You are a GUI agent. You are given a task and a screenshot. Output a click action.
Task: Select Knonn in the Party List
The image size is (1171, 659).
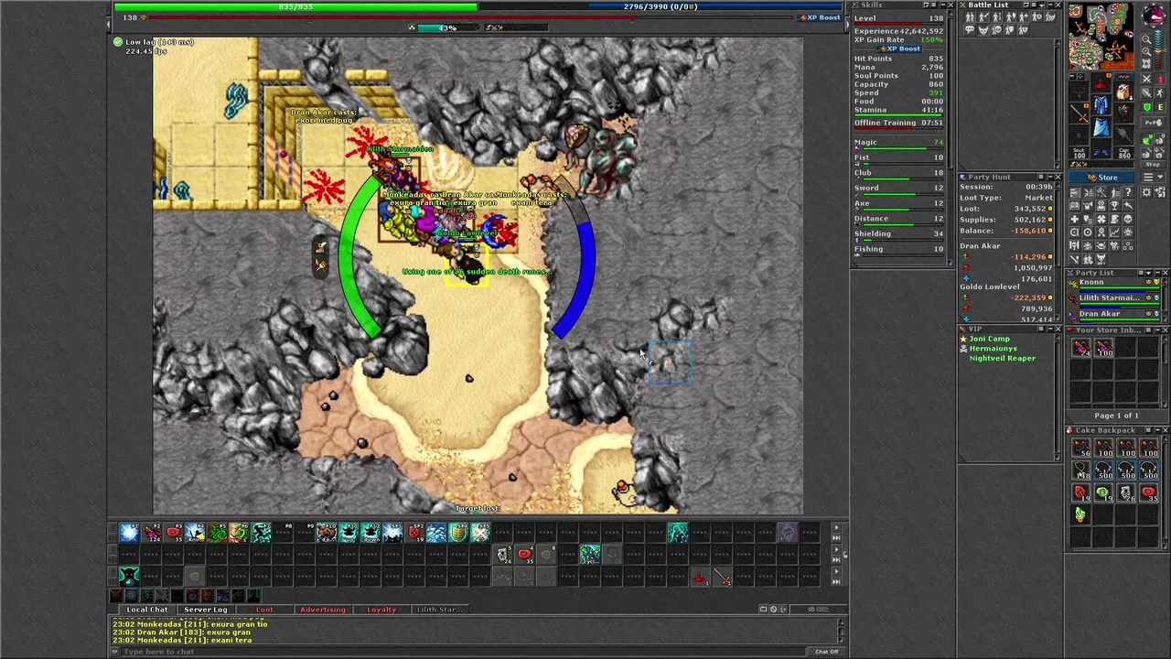[1113, 286]
